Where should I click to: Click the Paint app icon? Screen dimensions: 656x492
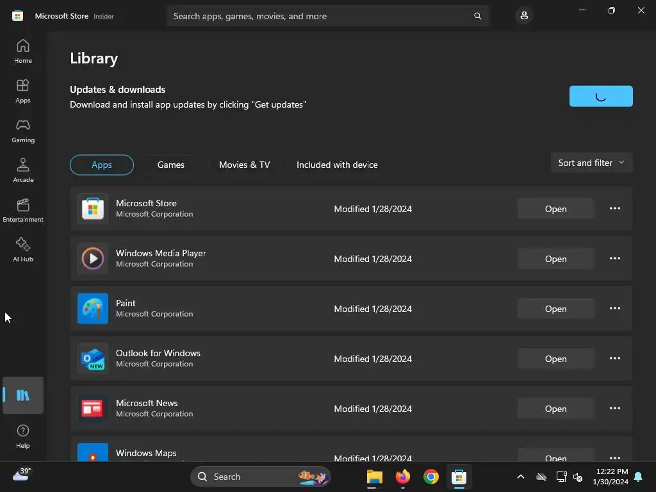93,308
